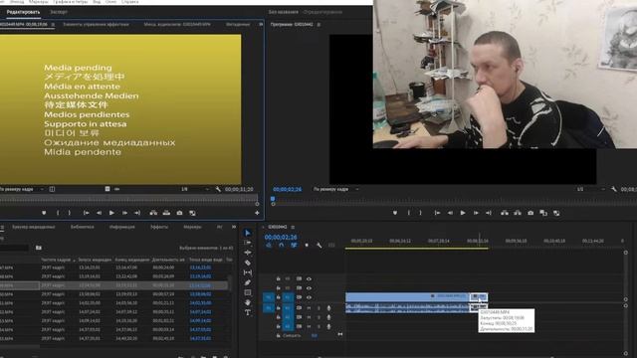Viewport: 637px width, 358px height.
Task: Toggle Snap magnet in timeline
Action: [281, 246]
